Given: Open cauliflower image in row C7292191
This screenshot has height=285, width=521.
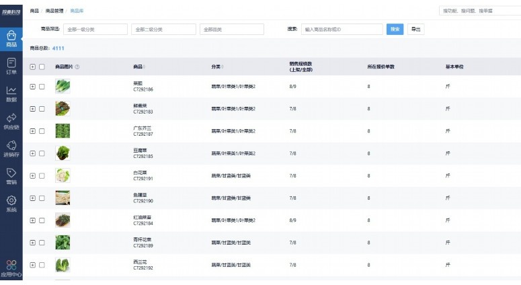Looking at the screenshot, I should (x=63, y=175).
